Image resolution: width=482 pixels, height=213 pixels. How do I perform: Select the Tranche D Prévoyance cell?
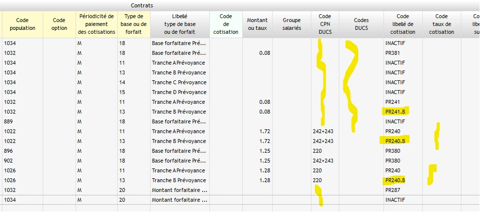[x=179, y=92]
